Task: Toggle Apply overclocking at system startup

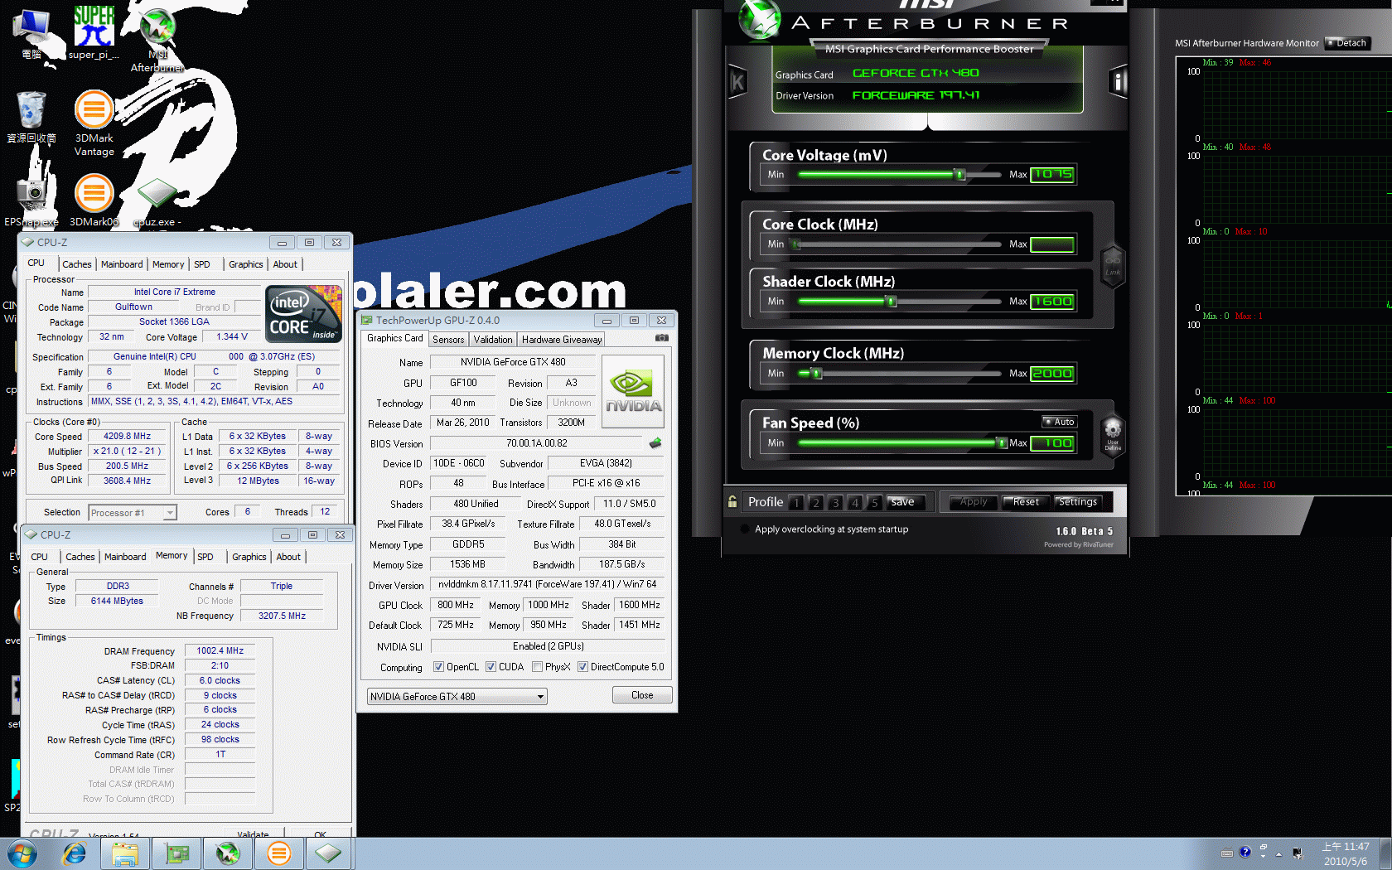Action: [745, 529]
